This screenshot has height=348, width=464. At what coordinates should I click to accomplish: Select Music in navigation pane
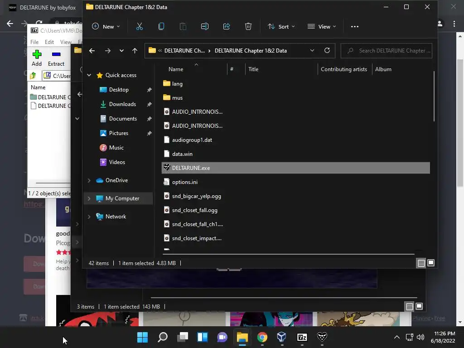point(116,148)
